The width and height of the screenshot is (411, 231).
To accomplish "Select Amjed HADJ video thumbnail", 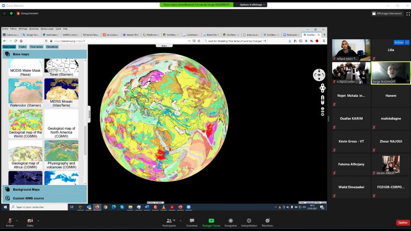I will tap(351, 50).
